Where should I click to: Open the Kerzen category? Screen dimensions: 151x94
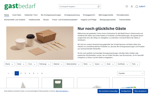point(46,20)
